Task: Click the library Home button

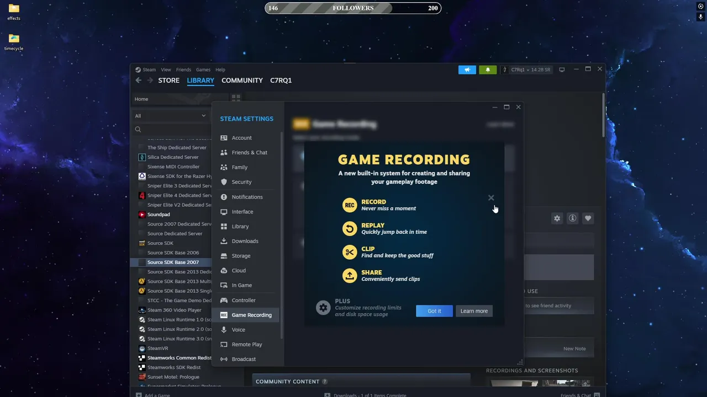Action: click(141, 99)
